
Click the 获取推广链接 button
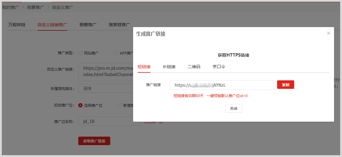coord(94,141)
